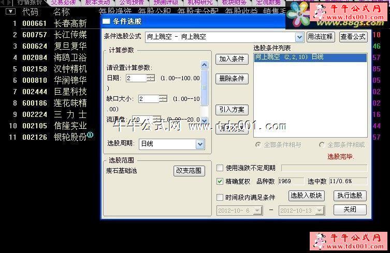Click the 缺口大小 parameter input field

click(149, 99)
